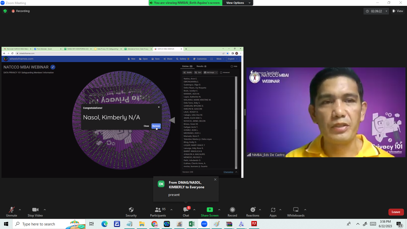Switch to the Results tab
This screenshot has height=229, width=407.
click(201, 66)
